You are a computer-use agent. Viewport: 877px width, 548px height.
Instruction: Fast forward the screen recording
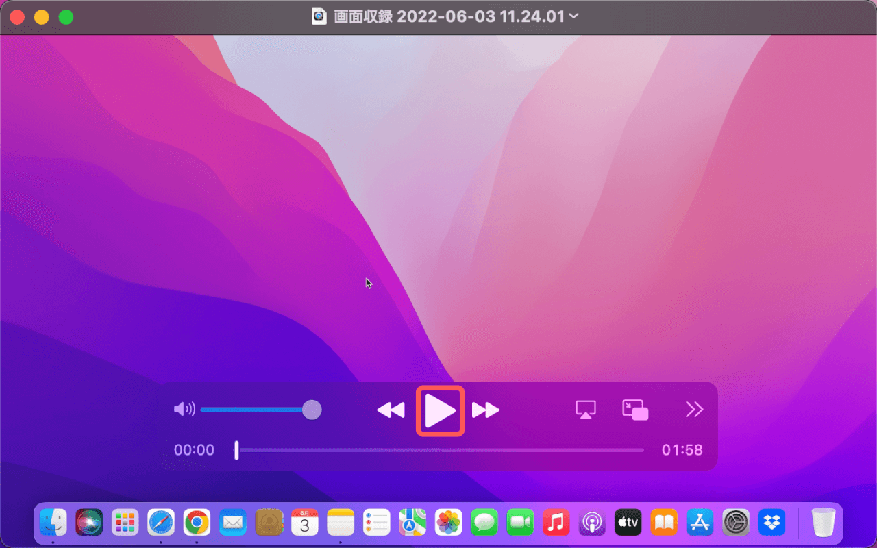coord(486,410)
